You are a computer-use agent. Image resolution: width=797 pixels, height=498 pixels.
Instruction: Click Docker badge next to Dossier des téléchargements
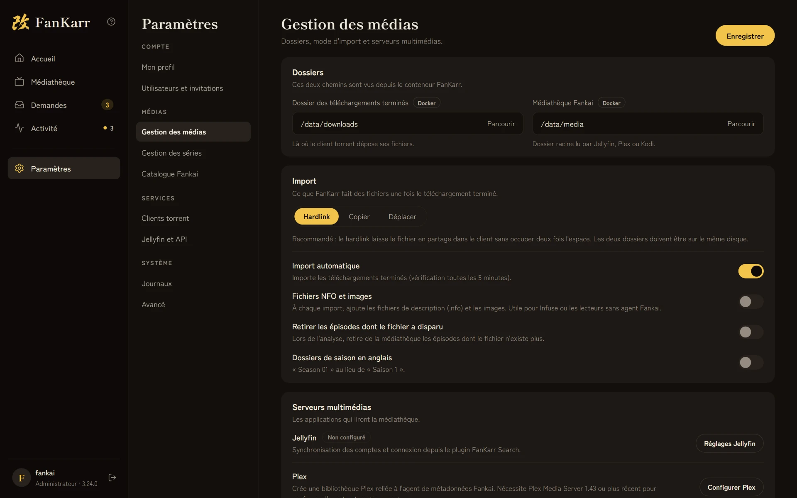426,103
